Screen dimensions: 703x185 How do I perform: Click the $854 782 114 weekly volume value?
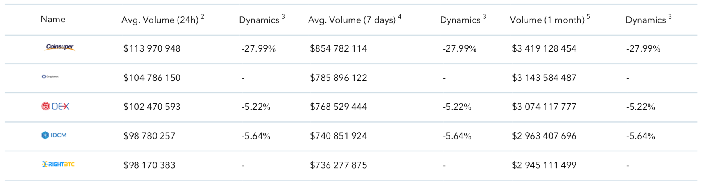[339, 48]
